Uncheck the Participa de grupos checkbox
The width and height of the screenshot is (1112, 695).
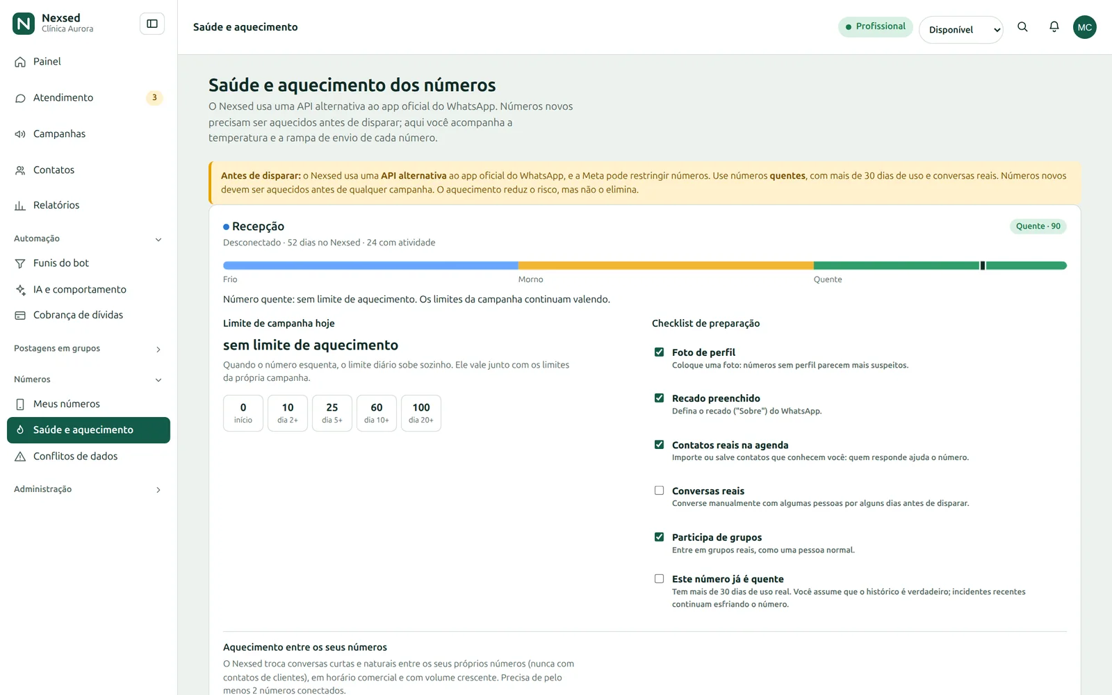(x=659, y=537)
